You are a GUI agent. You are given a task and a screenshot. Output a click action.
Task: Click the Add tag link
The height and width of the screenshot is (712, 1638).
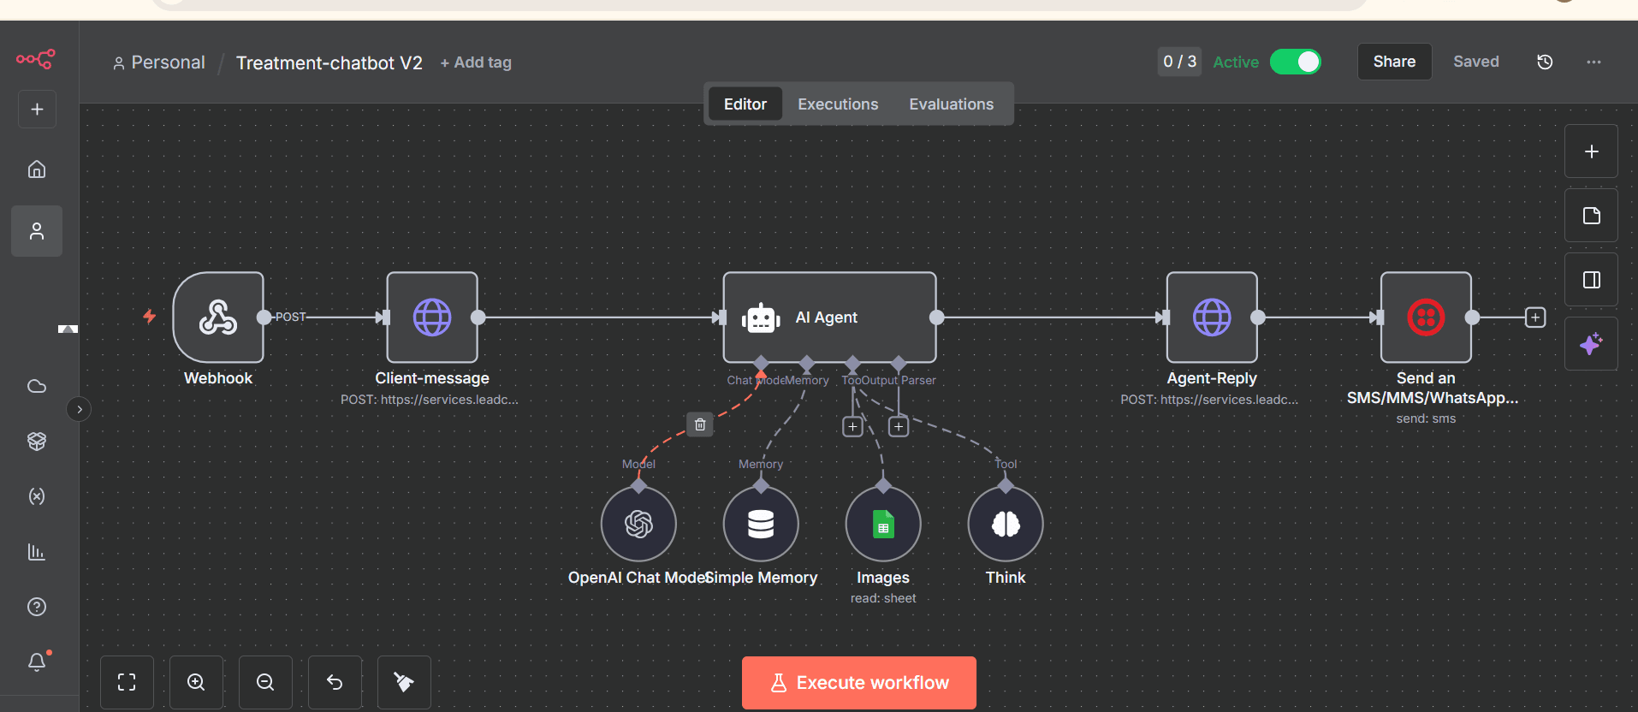tap(476, 62)
